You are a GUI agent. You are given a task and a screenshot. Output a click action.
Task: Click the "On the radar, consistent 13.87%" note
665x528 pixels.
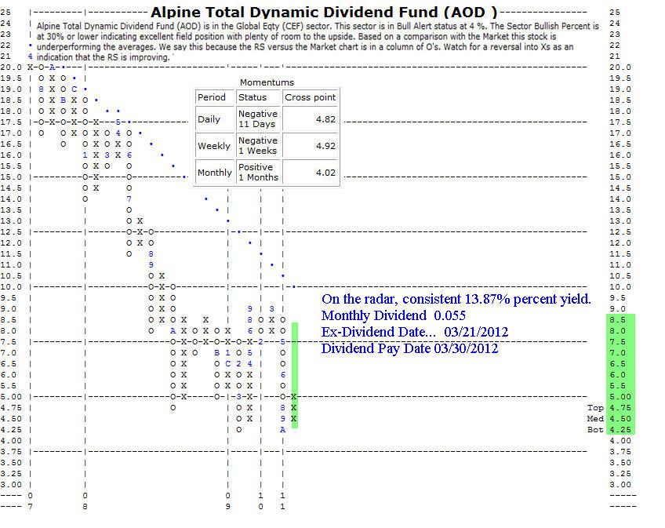coord(456,299)
